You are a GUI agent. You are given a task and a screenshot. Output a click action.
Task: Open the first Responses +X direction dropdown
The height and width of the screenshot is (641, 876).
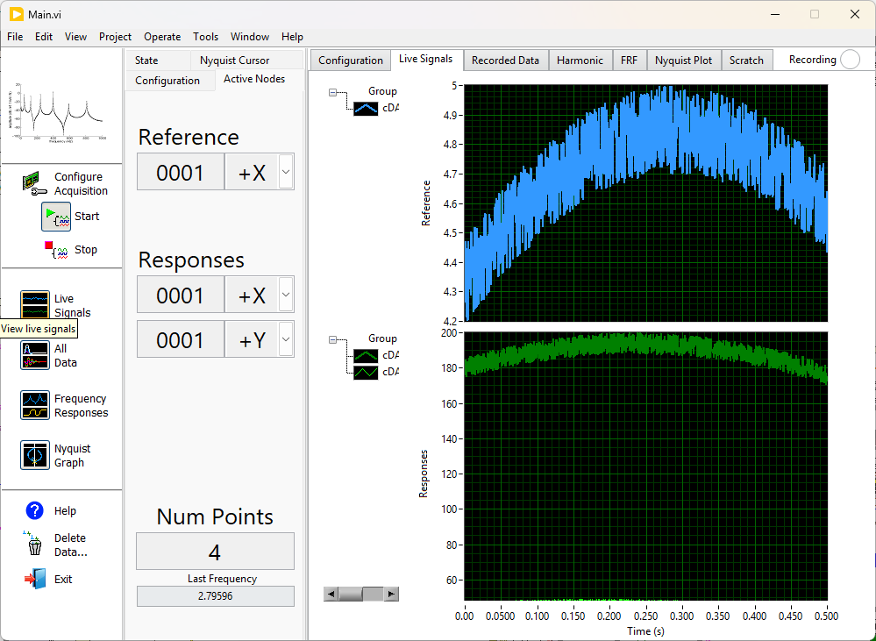tap(286, 295)
